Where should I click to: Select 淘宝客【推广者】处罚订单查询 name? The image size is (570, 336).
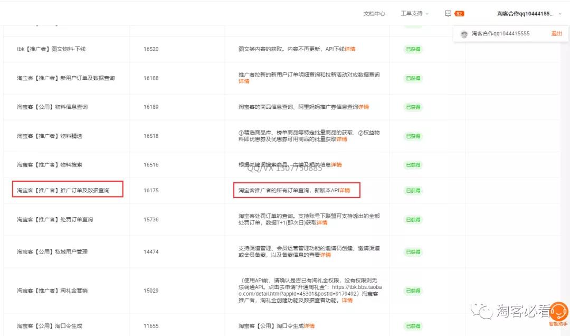click(55, 219)
